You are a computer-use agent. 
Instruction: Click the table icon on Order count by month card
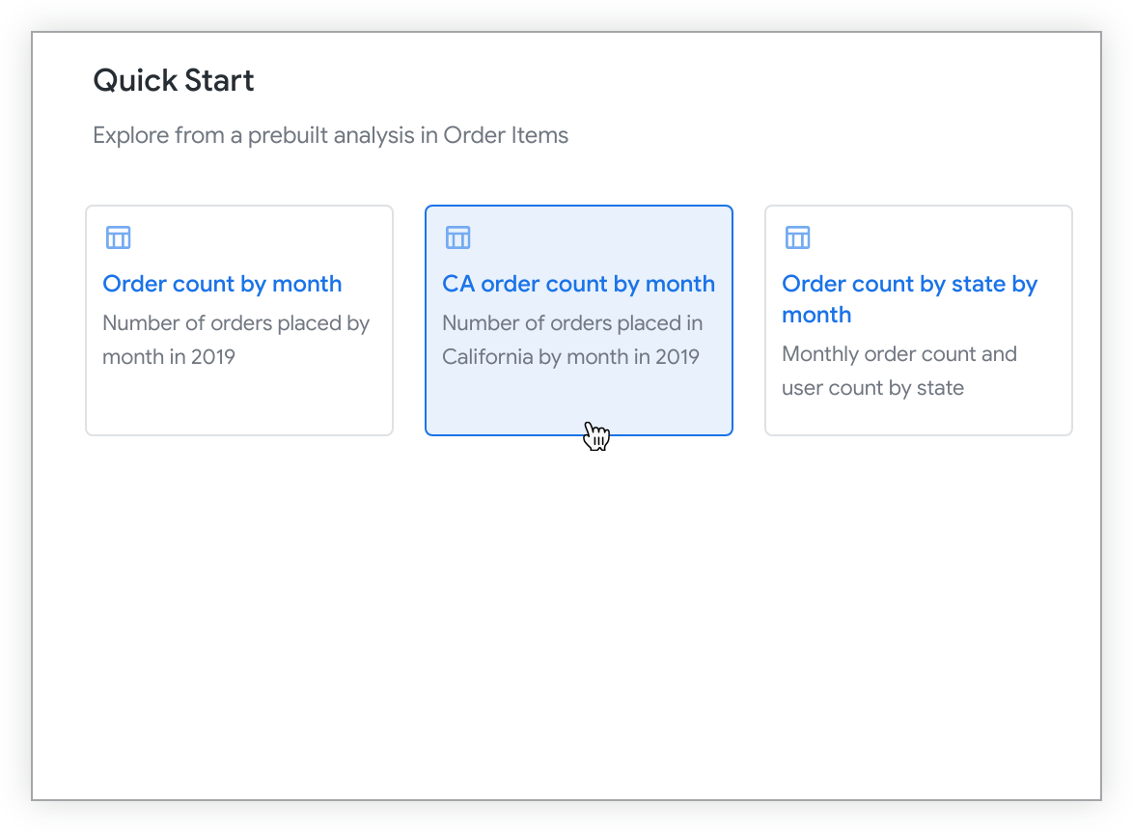[x=118, y=237]
